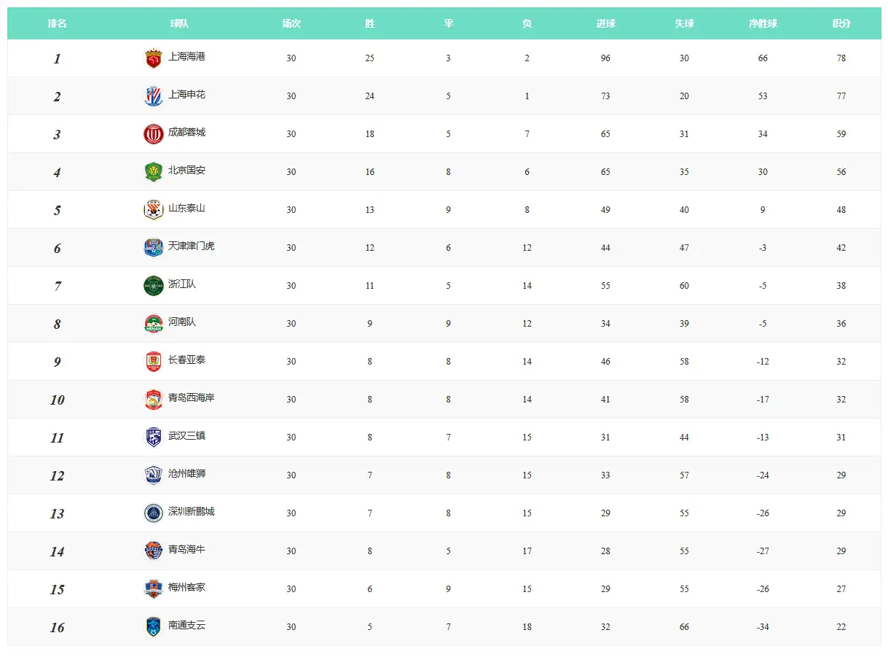The width and height of the screenshot is (888, 657).
Task: Click the 南通支云 team crest
Action: 154,627
